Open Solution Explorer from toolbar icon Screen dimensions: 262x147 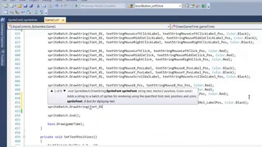pyautogui.click(x=187, y=6)
